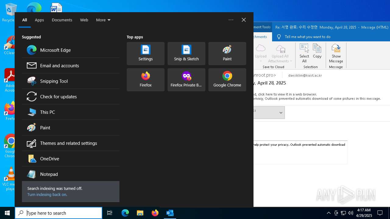Launch Snipping Tool from Suggested list
This screenshot has width=390, height=219.
pyautogui.click(x=71, y=81)
